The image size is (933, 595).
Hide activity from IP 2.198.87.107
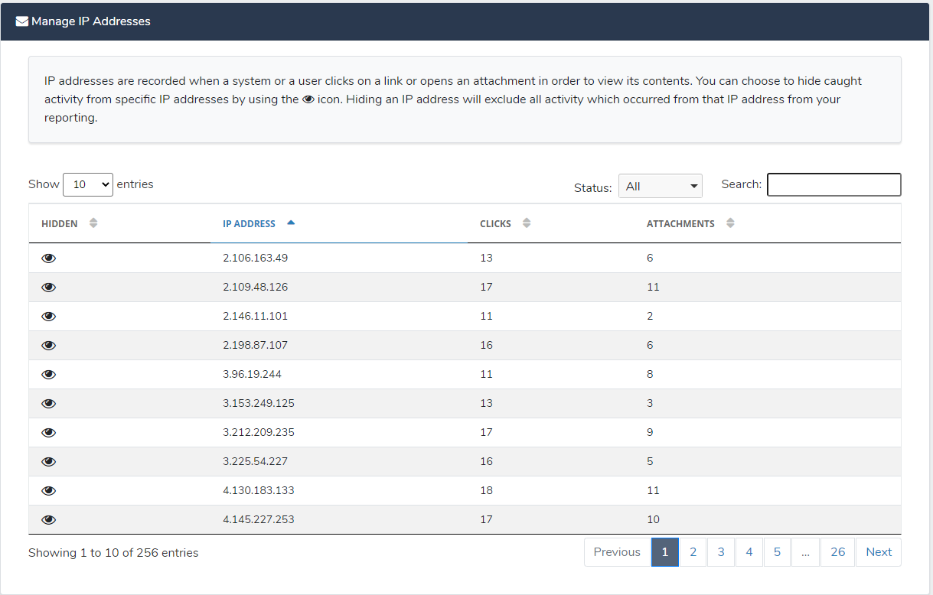(x=48, y=345)
